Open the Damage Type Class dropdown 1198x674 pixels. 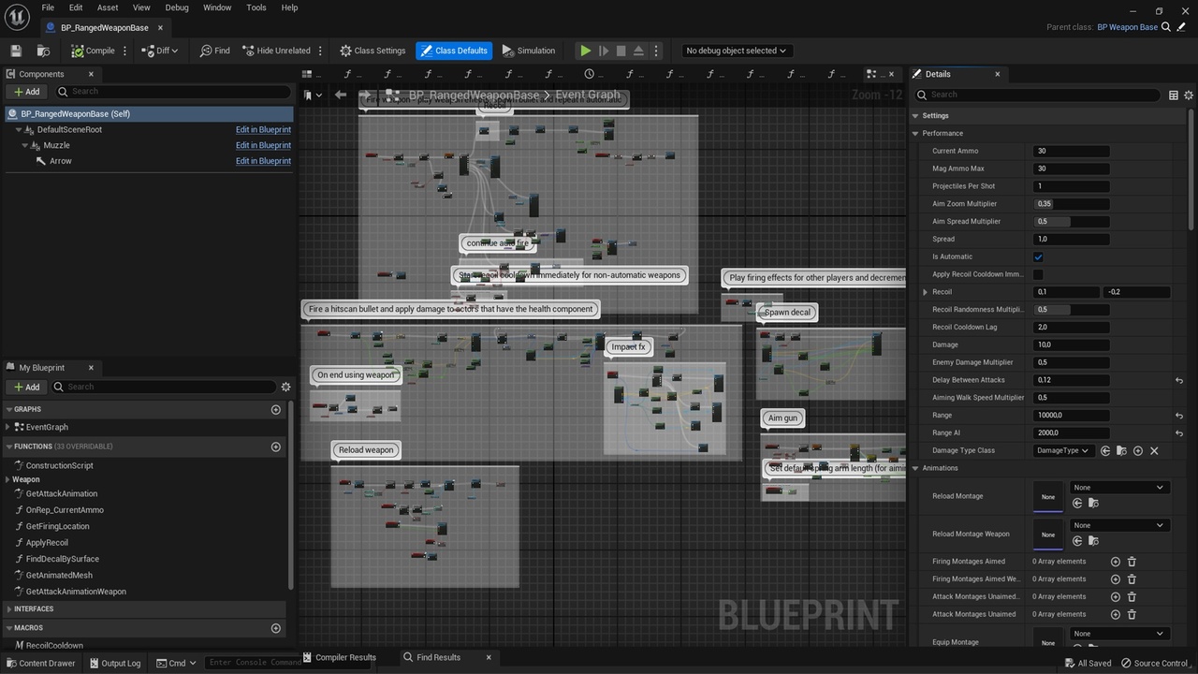coord(1062,450)
